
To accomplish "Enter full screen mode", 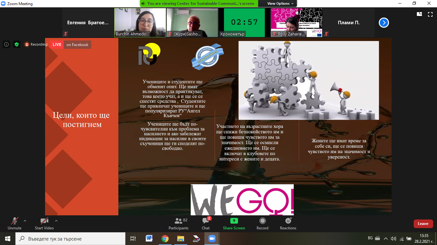I will 430,14.
